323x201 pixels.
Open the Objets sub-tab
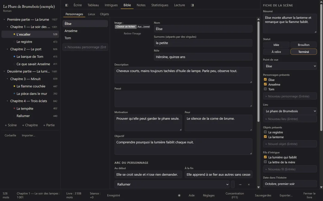[x=104, y=14]
